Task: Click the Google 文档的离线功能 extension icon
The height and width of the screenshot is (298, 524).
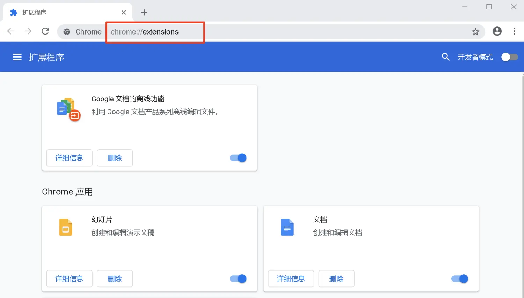Action: click(x=68, y=109)
